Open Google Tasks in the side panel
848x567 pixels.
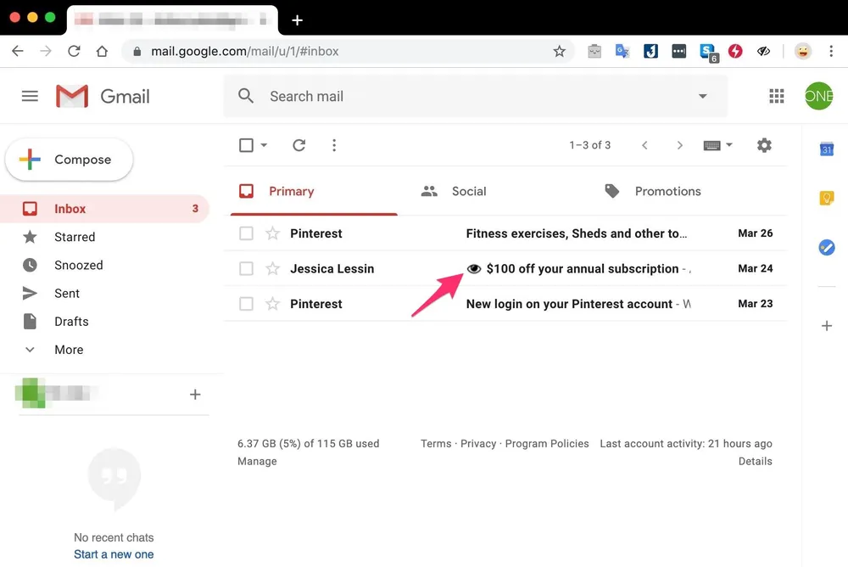tap(827, 248)
